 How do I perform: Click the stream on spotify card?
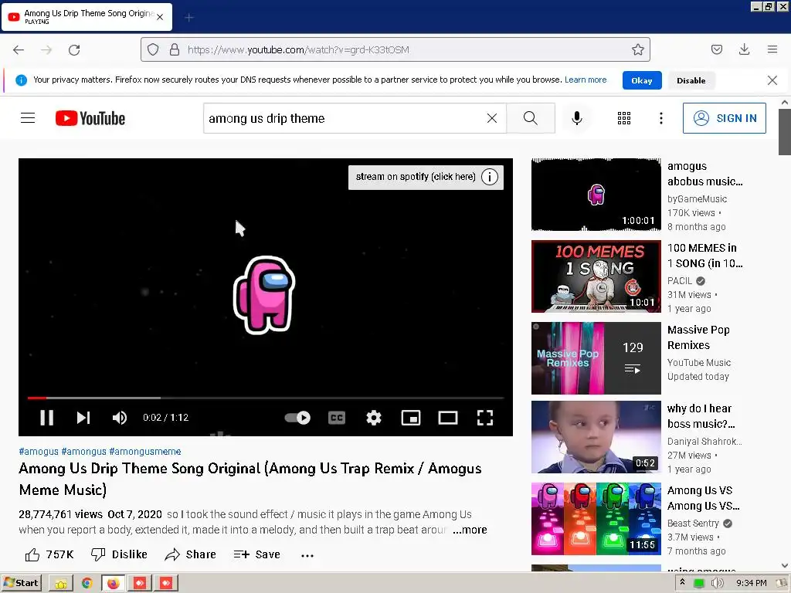[x=415, y=177]
